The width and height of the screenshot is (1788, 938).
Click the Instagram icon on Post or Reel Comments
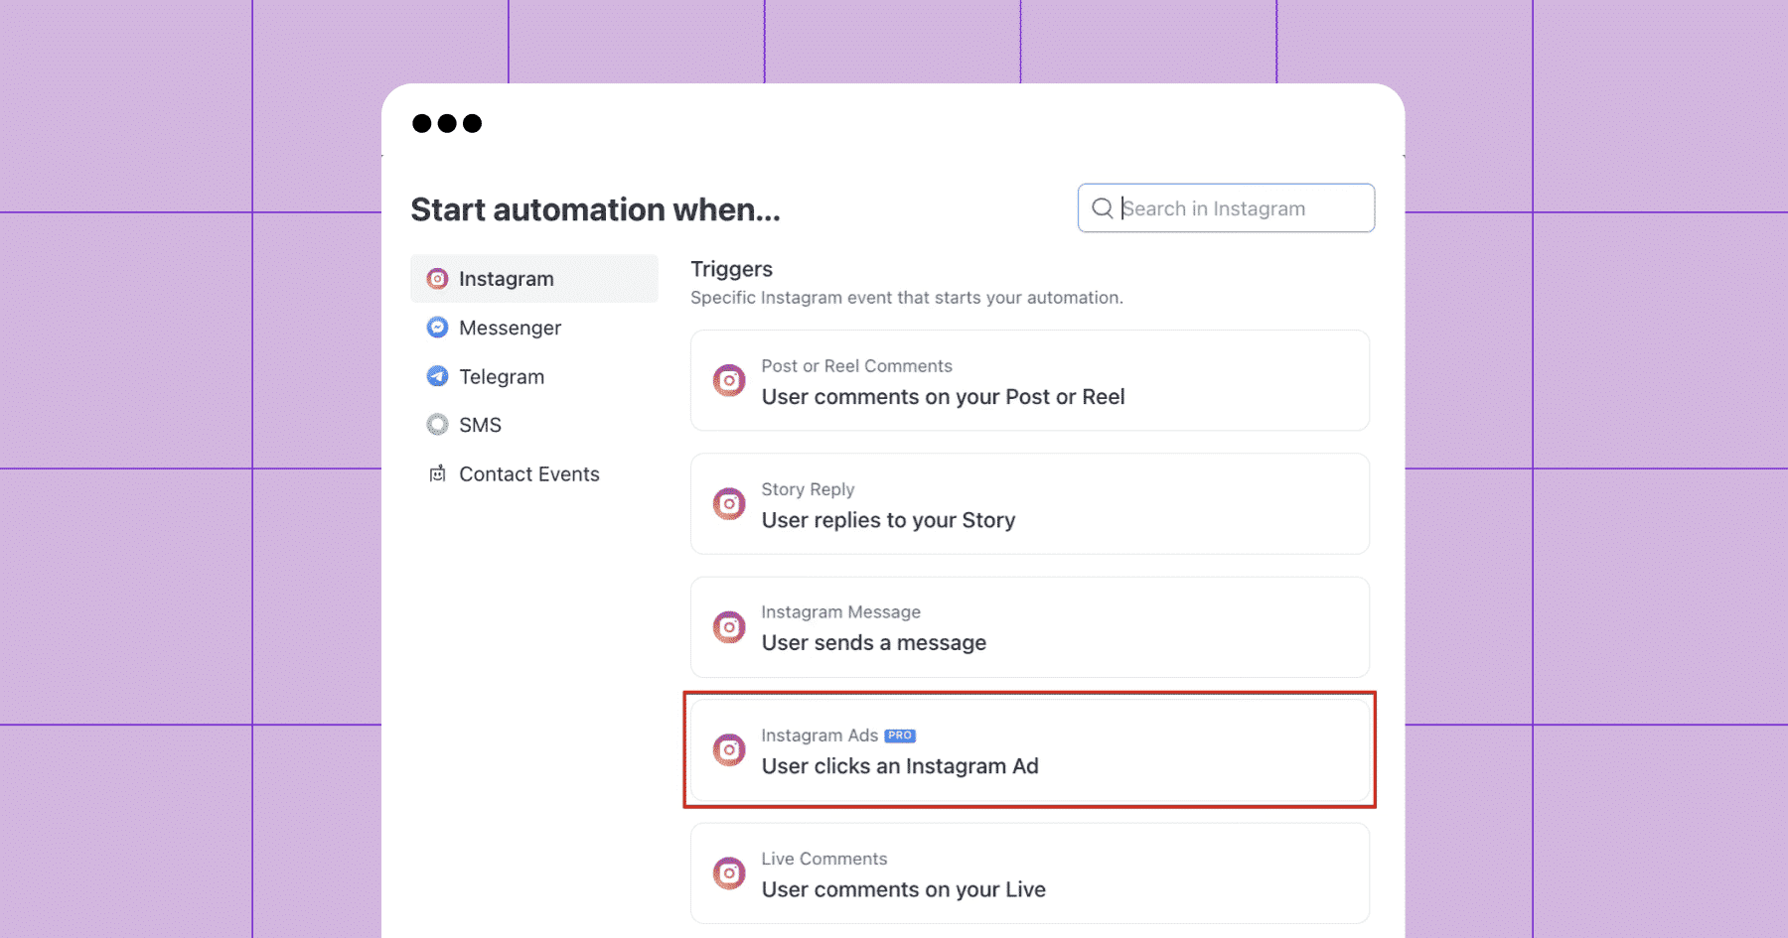coord(729,381)
